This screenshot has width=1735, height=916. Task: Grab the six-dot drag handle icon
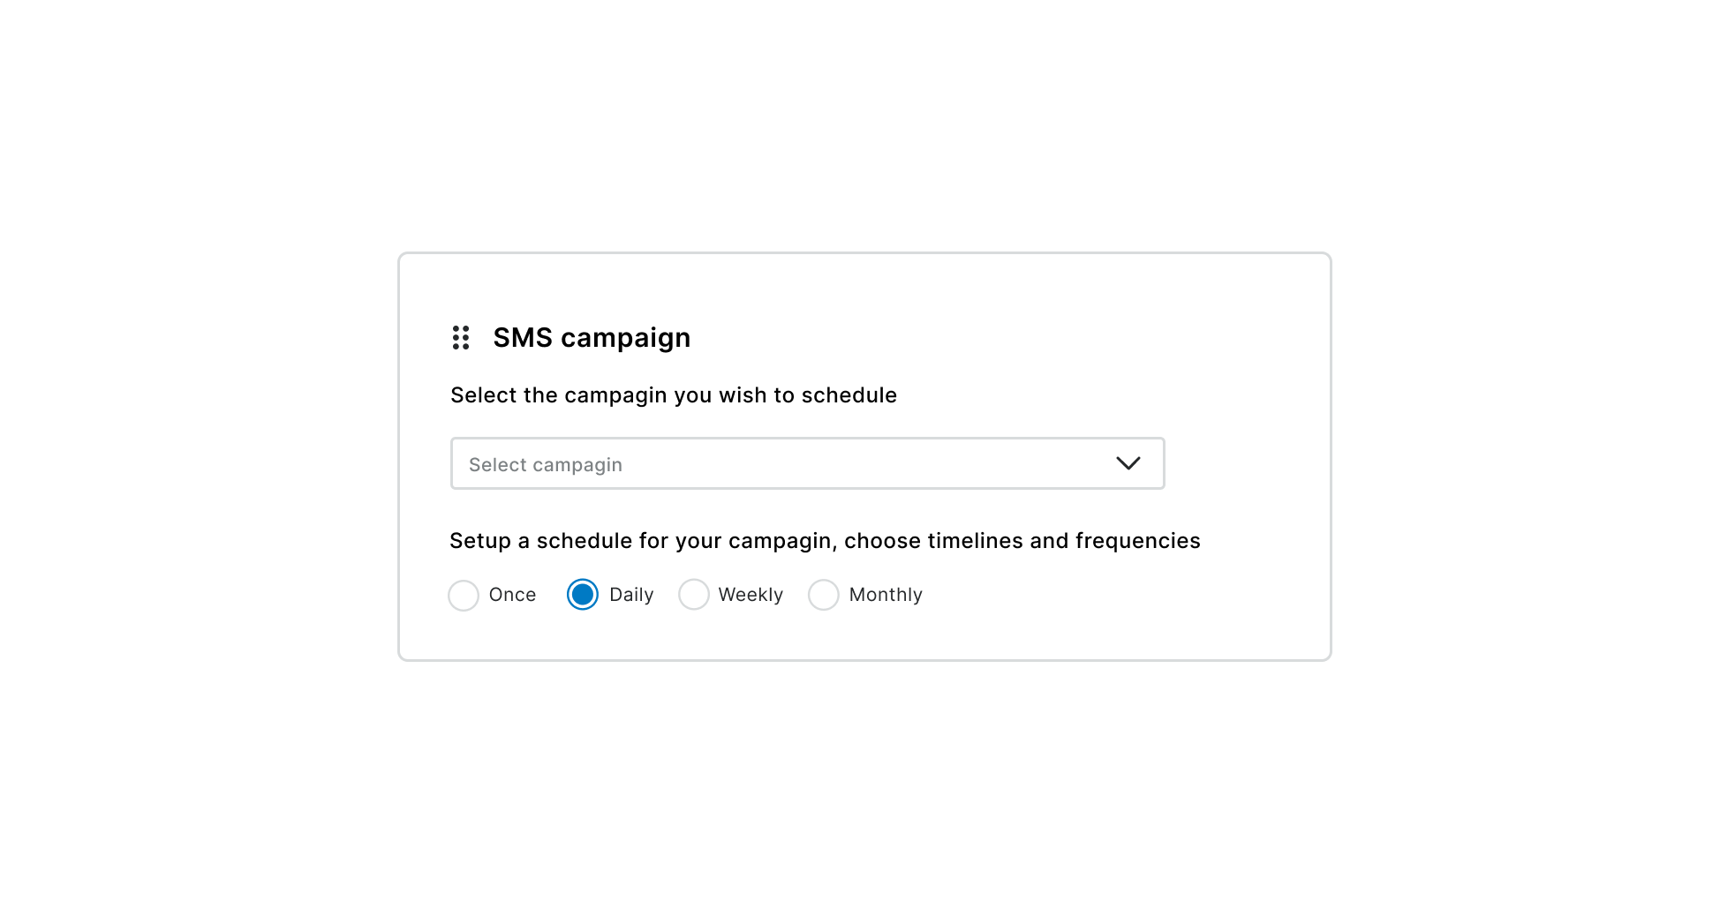coord(461,337)
